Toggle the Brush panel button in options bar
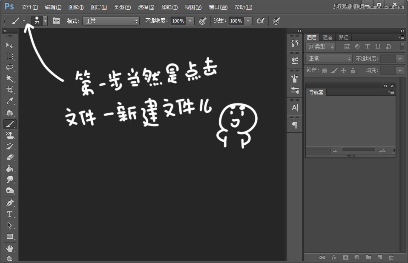The image size is (408, 263). pyautogui.click(x=56, y=21)
